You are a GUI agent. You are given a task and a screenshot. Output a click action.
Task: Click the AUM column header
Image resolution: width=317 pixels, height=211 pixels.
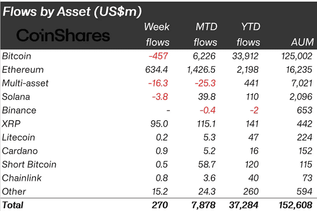(x=302, y=42)
